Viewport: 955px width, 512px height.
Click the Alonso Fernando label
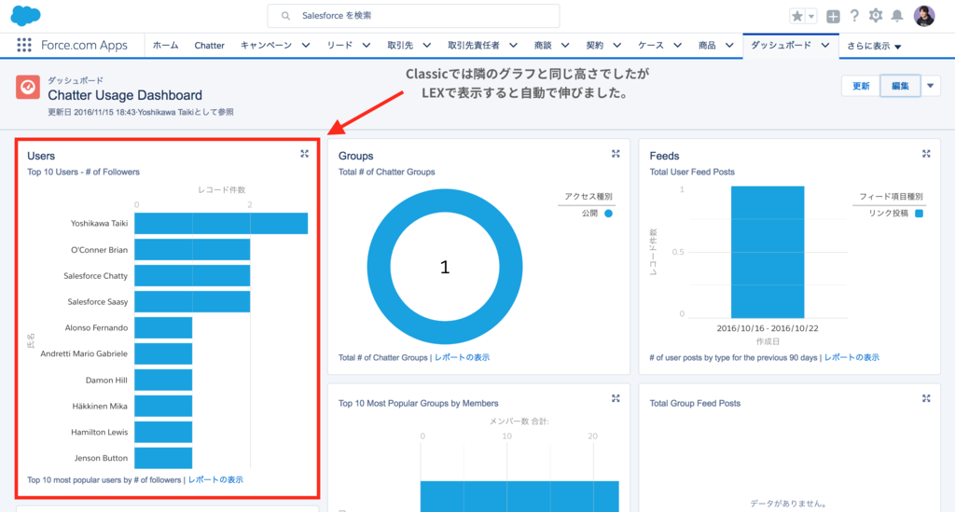point(96,327)
